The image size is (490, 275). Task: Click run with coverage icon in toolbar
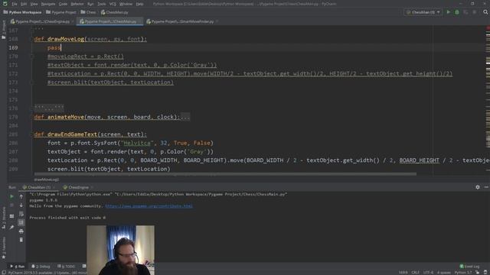[x=465, y=12]
